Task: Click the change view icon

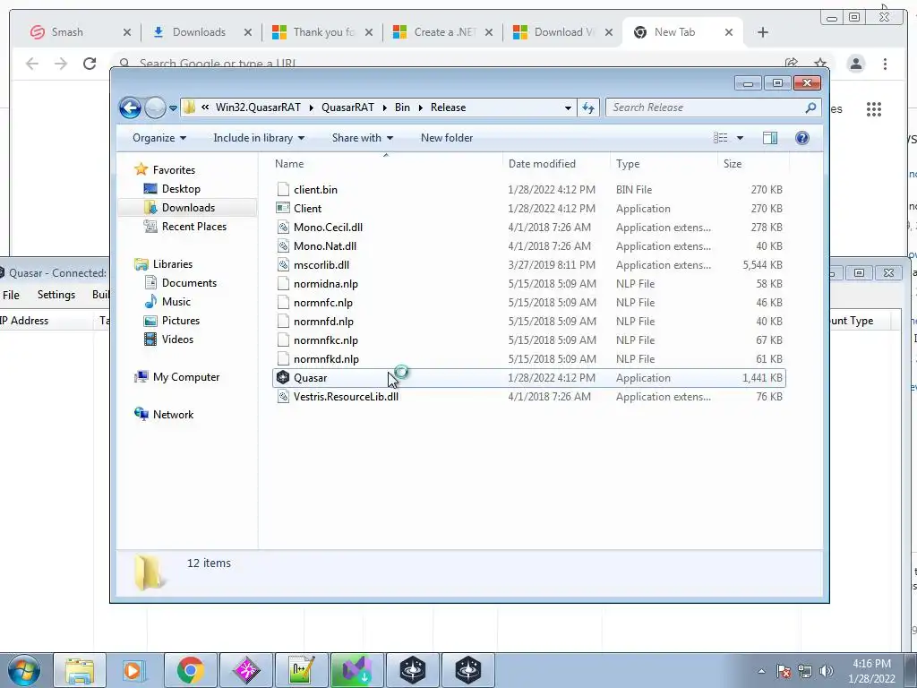Action: 721,138
